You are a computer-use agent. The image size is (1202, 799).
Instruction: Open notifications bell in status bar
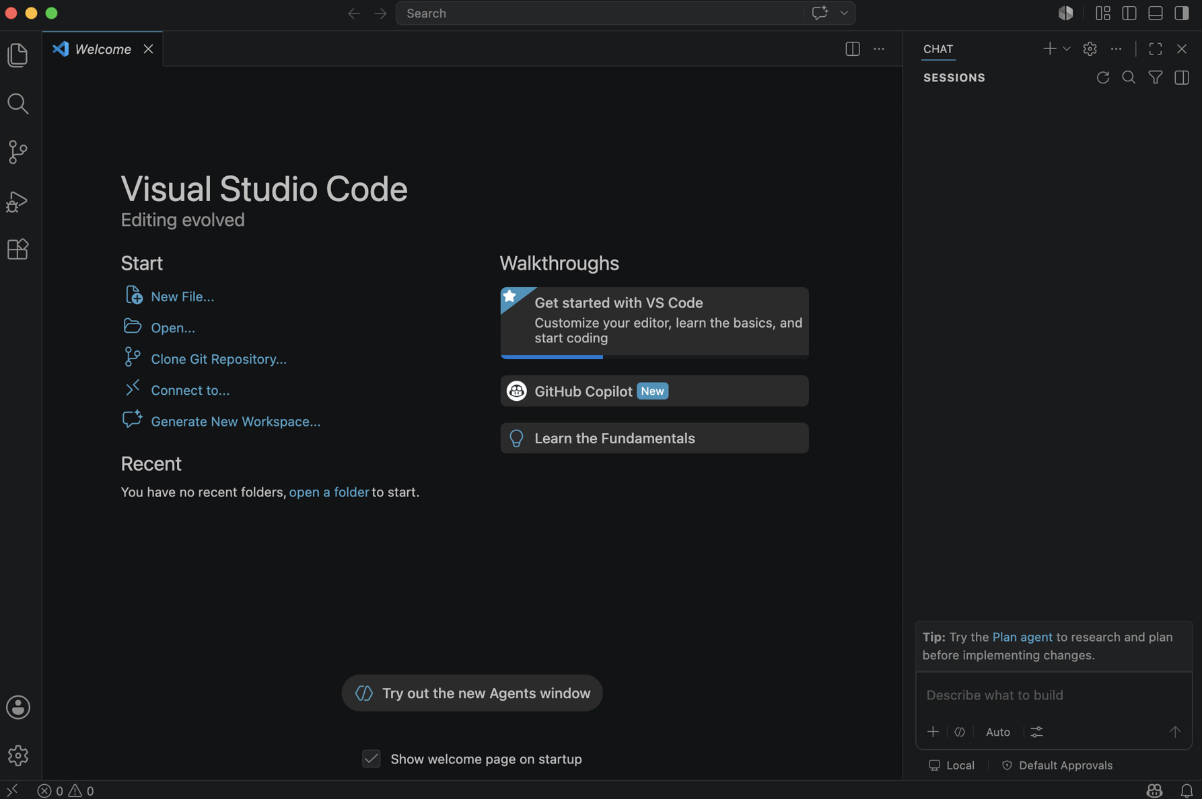point(1187,790)
